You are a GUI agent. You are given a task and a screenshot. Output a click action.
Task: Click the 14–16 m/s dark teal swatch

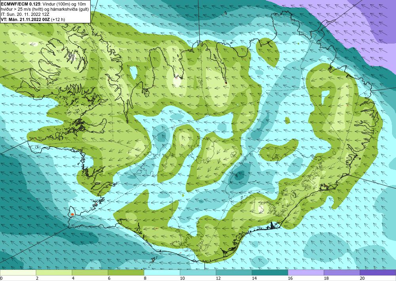point(270,273)
